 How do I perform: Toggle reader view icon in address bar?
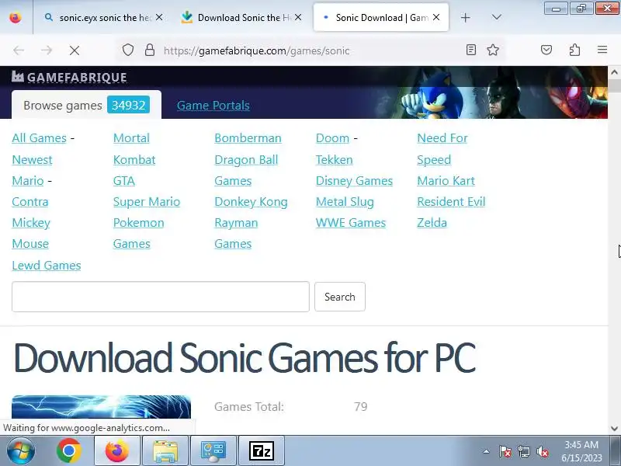click(x=471, y=50)
